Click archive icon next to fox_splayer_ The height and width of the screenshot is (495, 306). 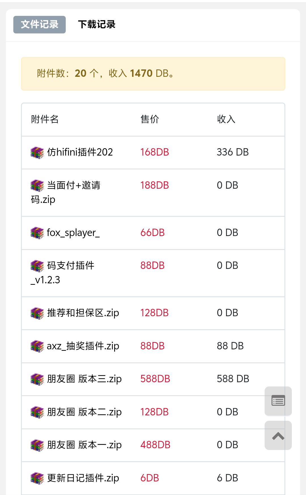(x=37, y=233)
